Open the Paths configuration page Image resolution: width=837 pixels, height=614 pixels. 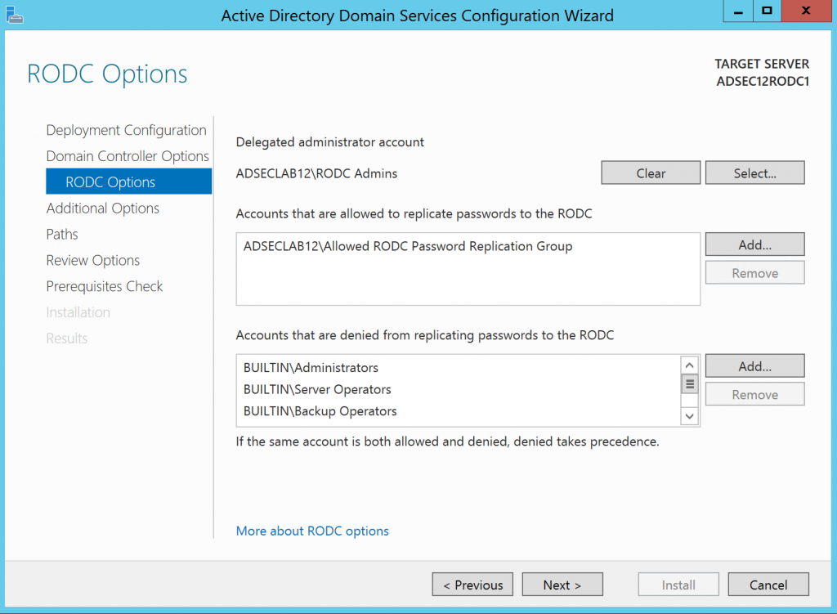coord(61,234)
